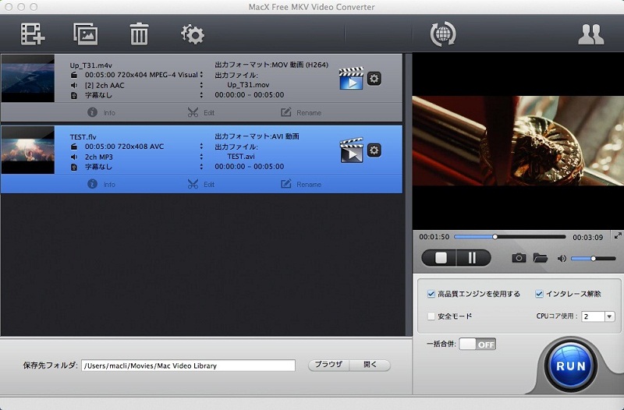Click the clapperboard output icon for Up_T31.m4v
This screenshot has width=624, height=410.
[x=351, y=79]
